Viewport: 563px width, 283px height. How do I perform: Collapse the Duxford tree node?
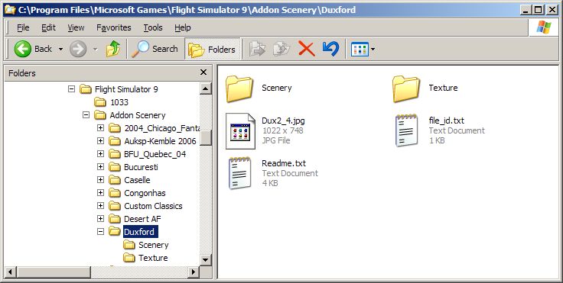coord(100,232)
